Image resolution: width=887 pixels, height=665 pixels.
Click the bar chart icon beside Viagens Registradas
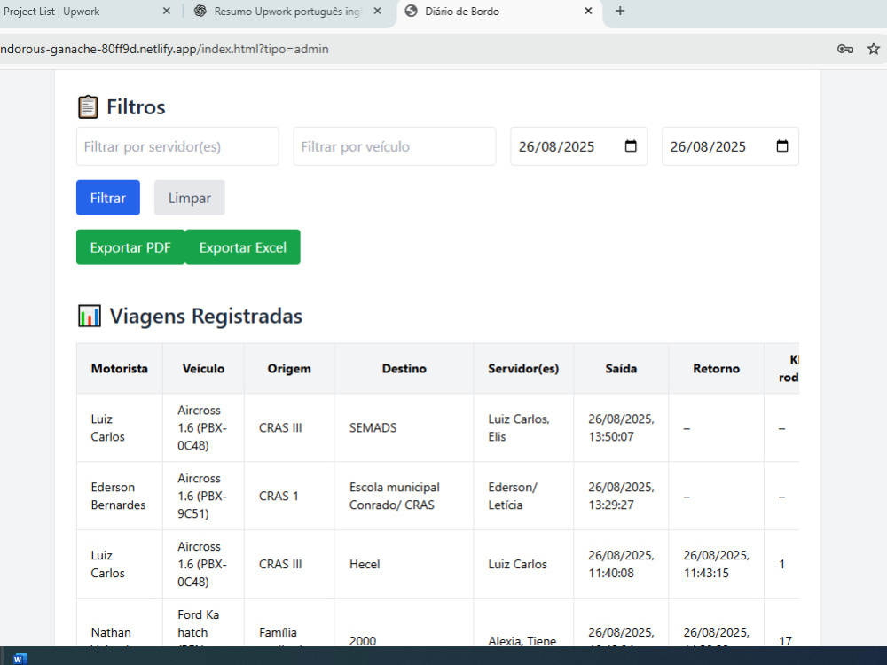[x=90, y=317]
